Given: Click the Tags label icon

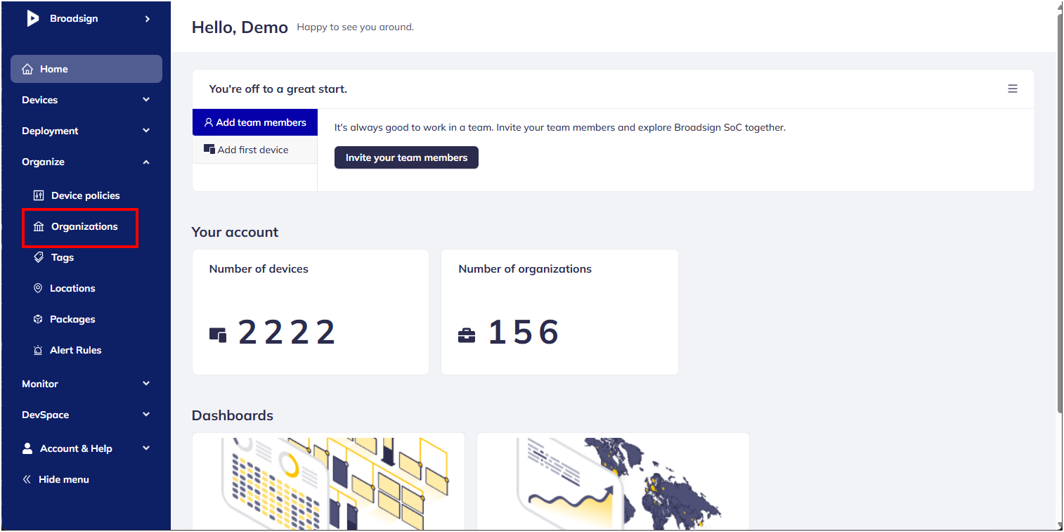Looking at the screenshot, I should (39, 257).
